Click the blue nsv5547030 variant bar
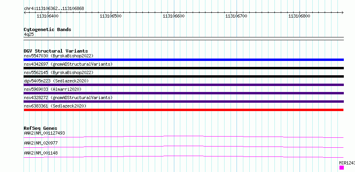Viewport: 355px width, 172px height. click(x=183, y=60)
